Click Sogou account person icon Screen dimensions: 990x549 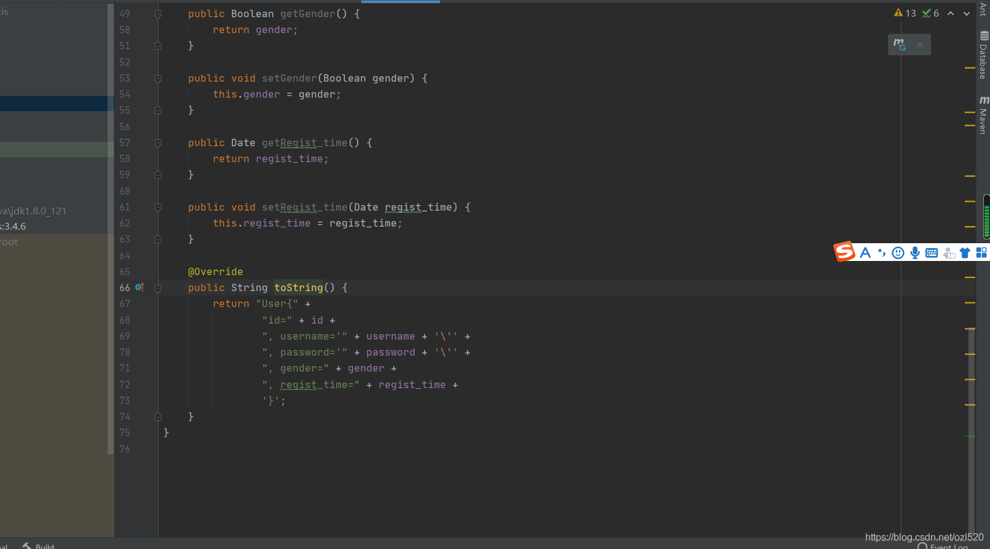point(949,252)
